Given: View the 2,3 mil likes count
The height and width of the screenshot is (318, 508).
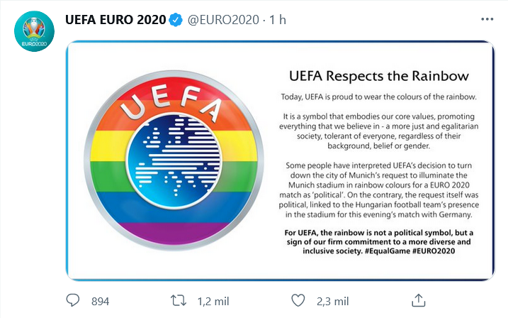Looking at the screenshot, I should (x=333, y=302).
